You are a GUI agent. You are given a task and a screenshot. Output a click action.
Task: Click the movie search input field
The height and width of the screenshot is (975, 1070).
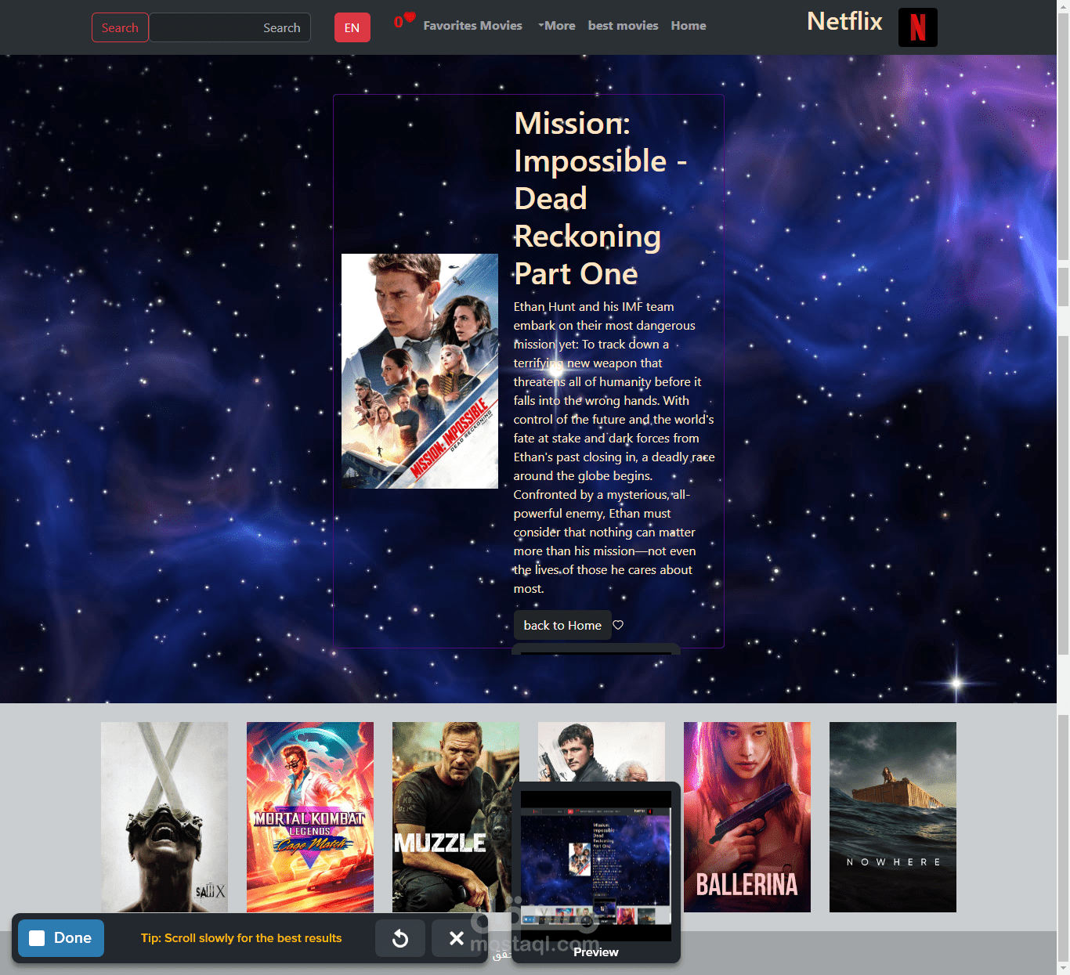coord(230,27)
